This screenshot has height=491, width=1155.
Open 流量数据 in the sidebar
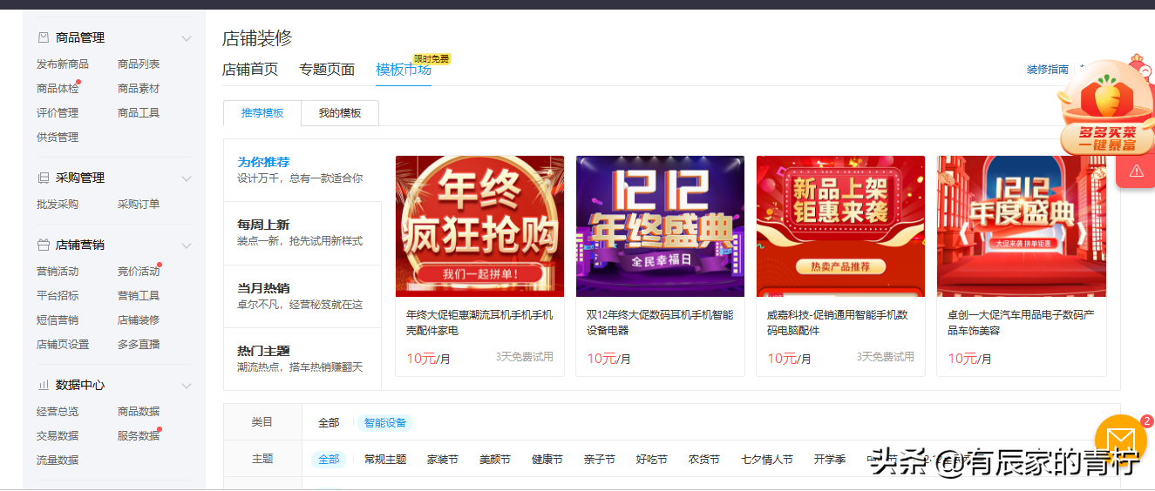point(58,461)
